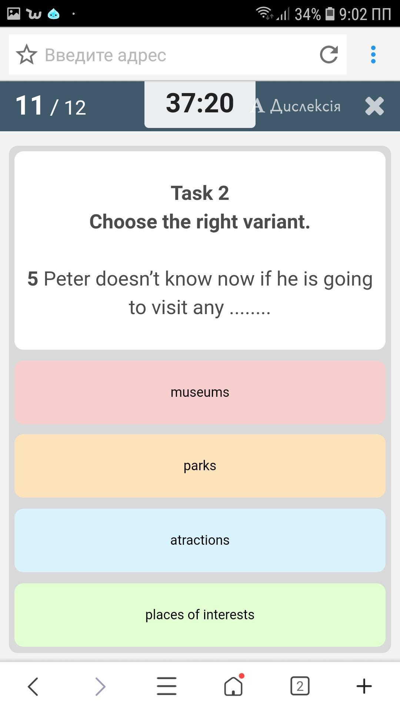Open the browser hamburger menu

(167, 686)
